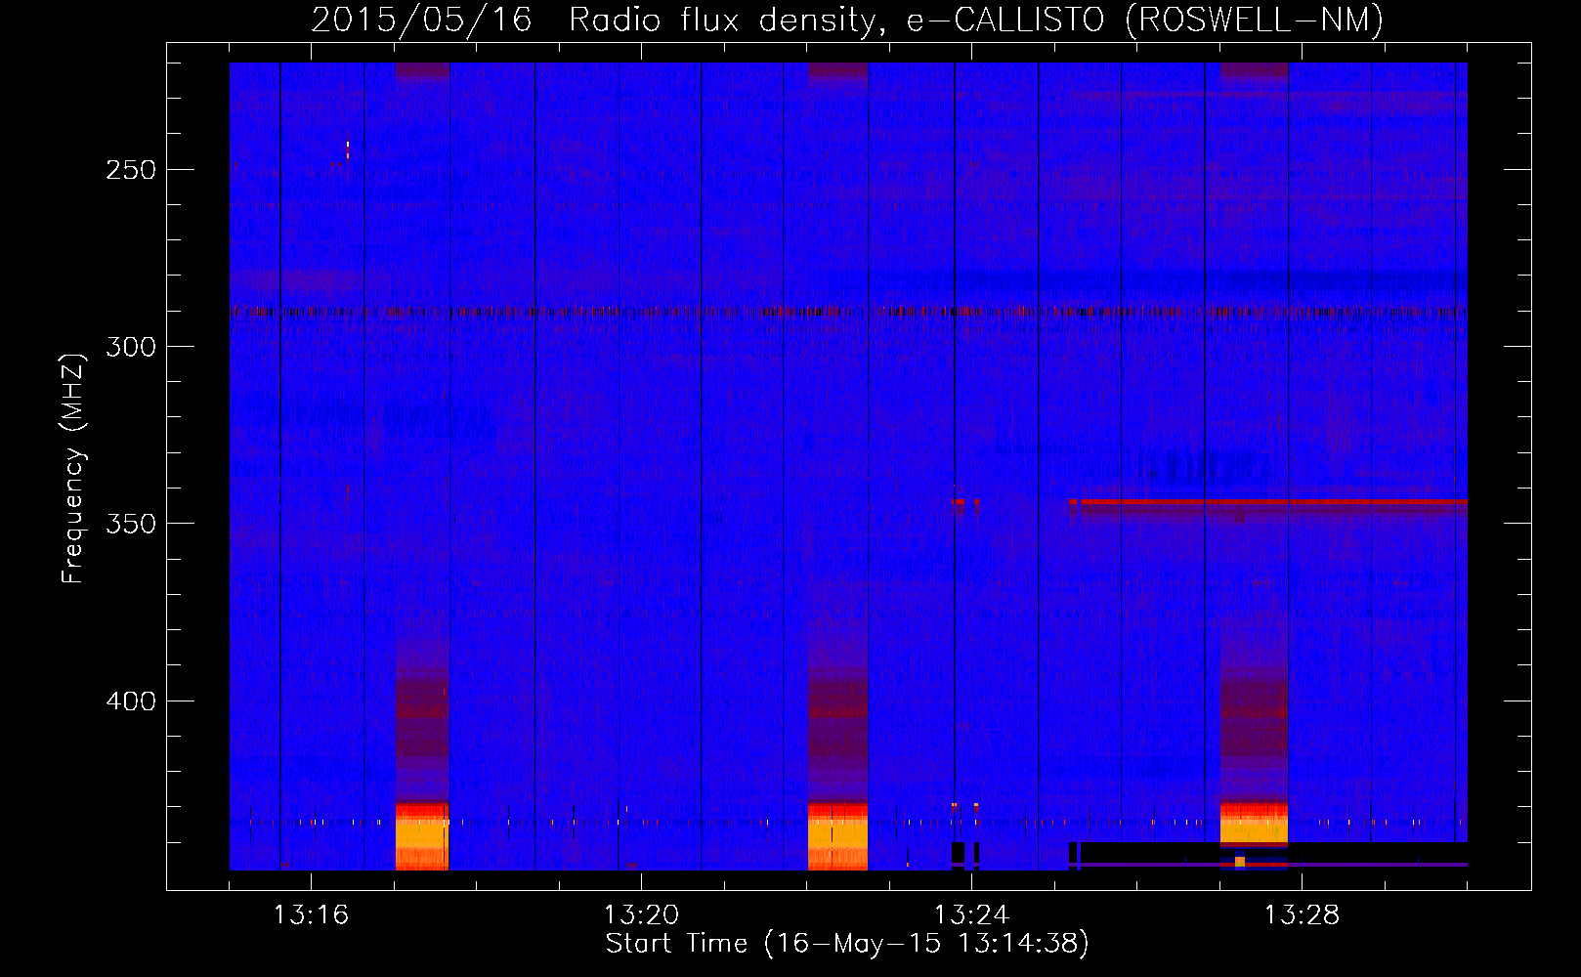
Task: Click the 250 frequency tick label
Action: tap(131, 170)
